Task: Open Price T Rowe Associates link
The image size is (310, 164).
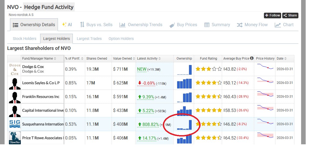Action: coord(43,138)
